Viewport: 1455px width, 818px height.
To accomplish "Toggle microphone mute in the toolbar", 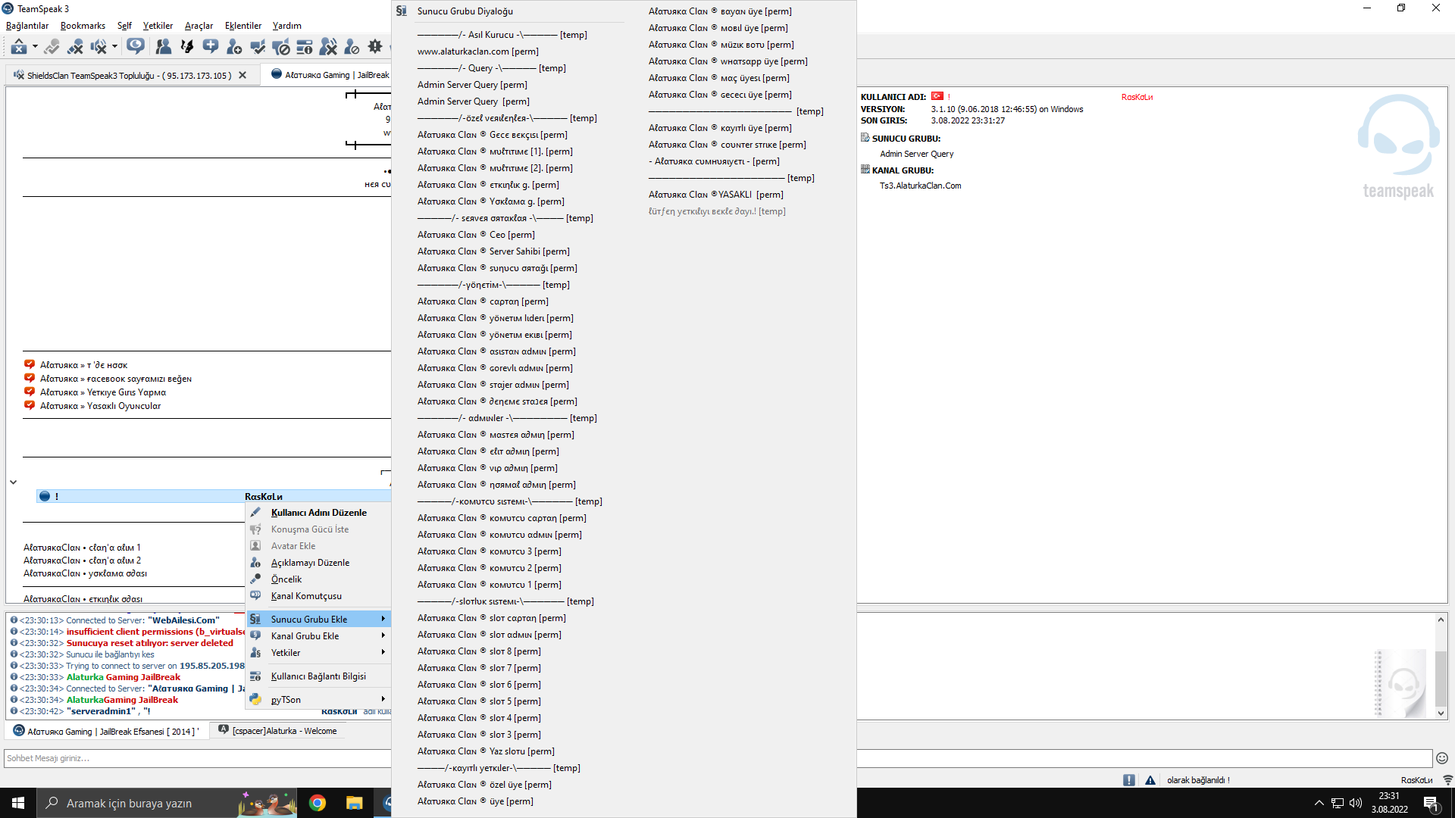I will [x=75, y=47].
